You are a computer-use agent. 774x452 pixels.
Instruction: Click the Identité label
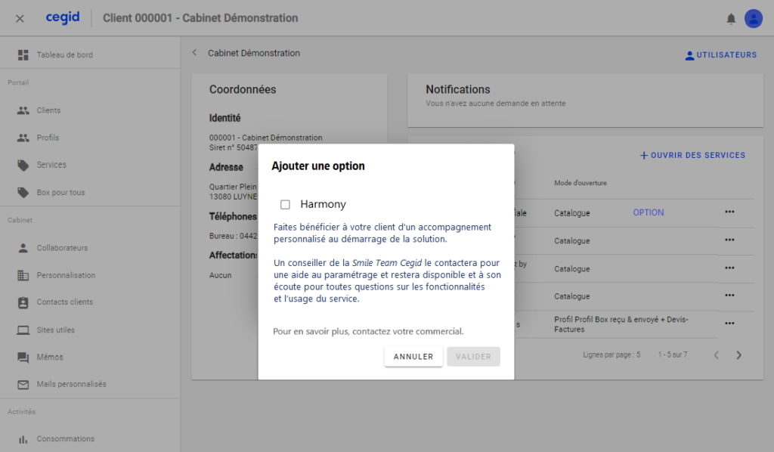(x=224, y=118)
